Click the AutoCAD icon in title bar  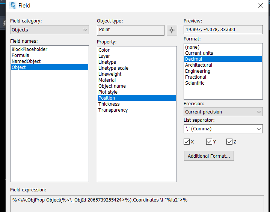pyautogui.click(x=13, y=6)
